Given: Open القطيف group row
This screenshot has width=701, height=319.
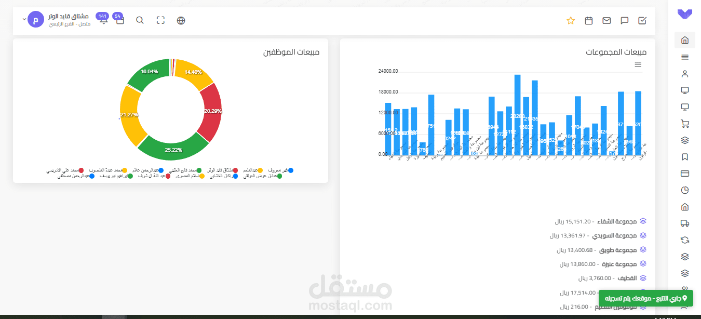Looking at the screenshot, I should point(612,278).
